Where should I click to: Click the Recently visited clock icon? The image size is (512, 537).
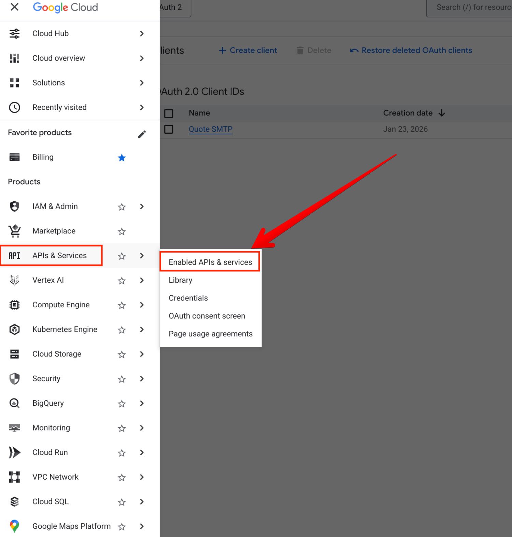(x=14, y=107)
